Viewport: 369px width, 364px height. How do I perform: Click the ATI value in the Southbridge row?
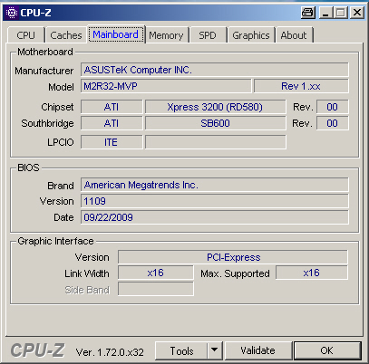[x=112, y=123]
